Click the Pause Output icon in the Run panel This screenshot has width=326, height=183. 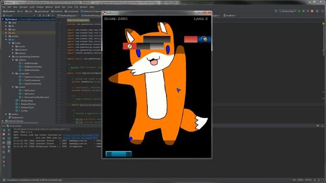[x=4, y=138]
